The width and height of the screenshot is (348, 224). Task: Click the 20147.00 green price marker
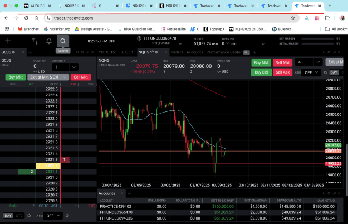(334, 145)
